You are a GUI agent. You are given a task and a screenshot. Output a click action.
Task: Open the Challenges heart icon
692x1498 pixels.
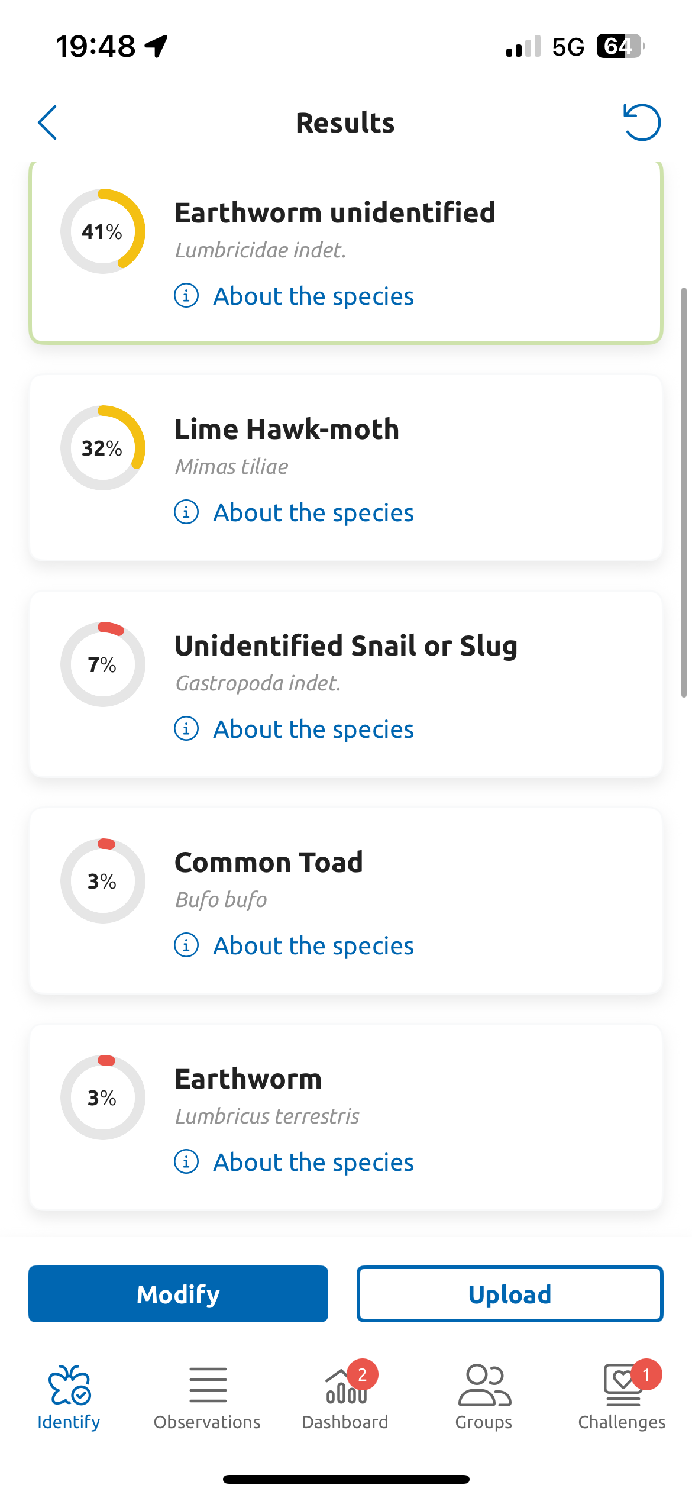coord(622,1385)
